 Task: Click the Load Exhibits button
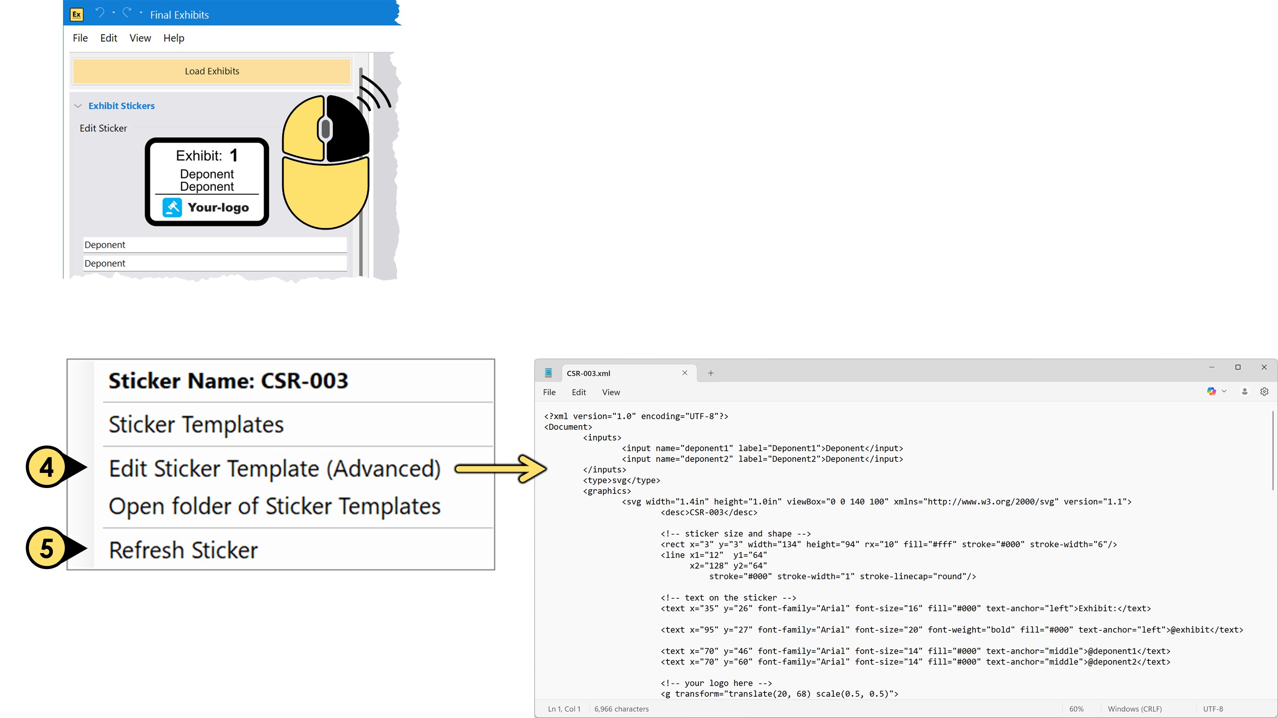[x=212, y=71]
